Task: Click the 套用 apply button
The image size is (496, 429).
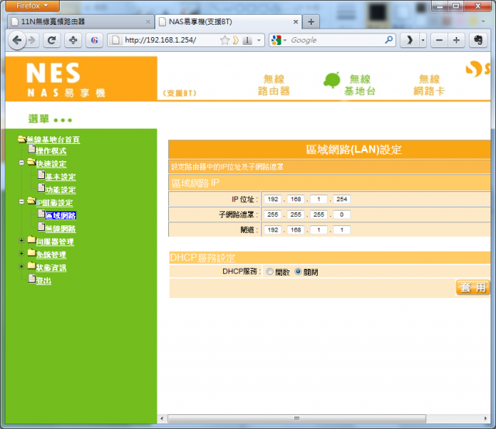Action: click(x=473, y=288)
